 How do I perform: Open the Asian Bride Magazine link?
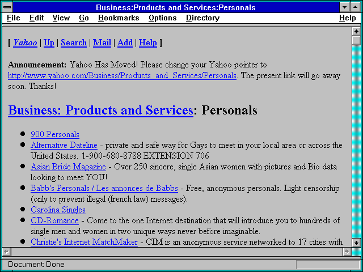[68, 167]
